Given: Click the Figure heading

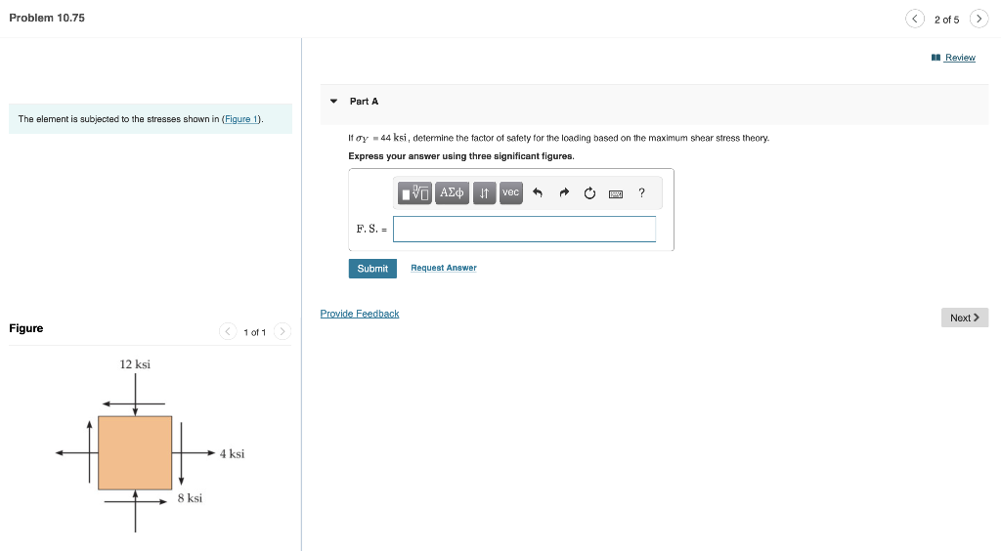Looking at the screenshot, I should pos(26,328).
